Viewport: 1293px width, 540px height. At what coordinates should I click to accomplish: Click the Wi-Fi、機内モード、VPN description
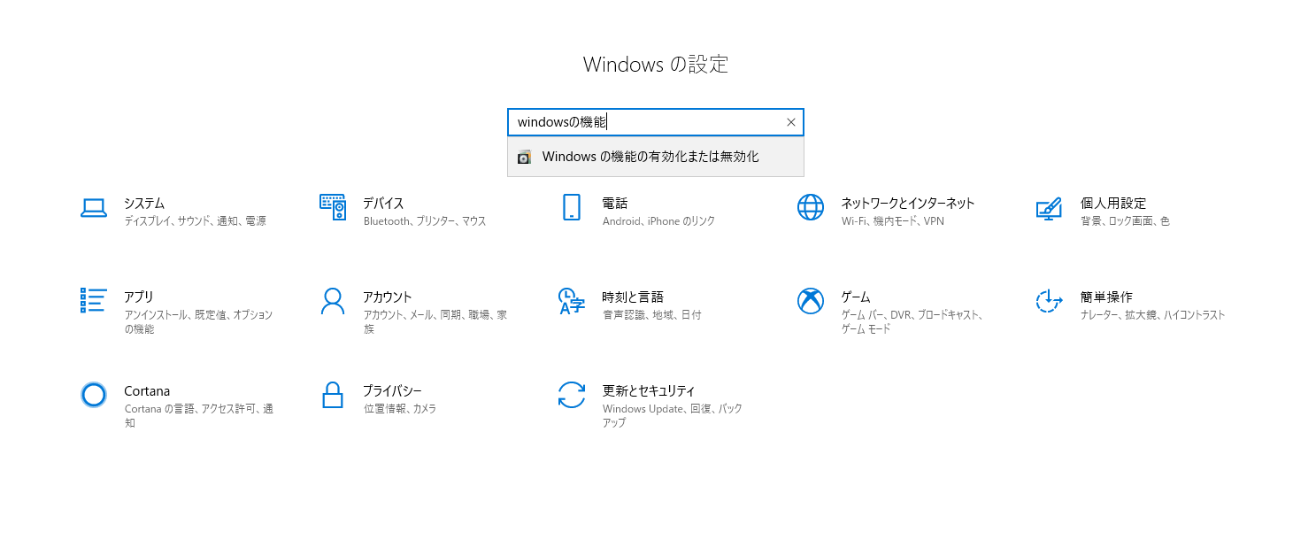[x=893, y=221]
